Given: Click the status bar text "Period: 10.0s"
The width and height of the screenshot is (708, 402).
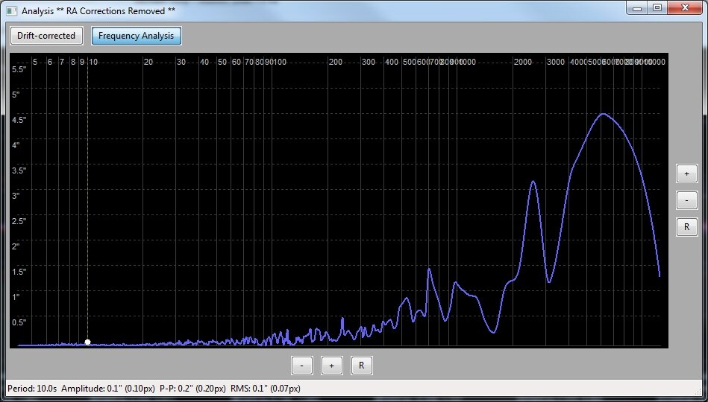Looking at the screenshot, I should 33,389.
